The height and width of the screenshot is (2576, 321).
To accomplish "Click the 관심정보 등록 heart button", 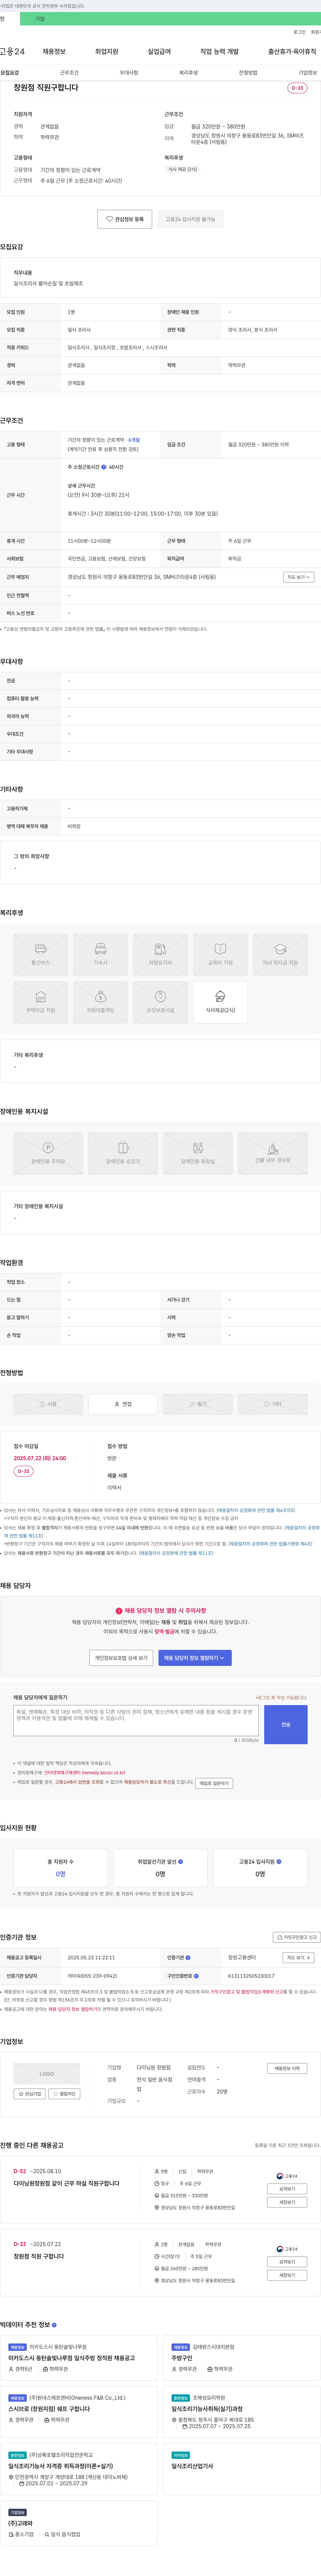I will coord(125,219).
